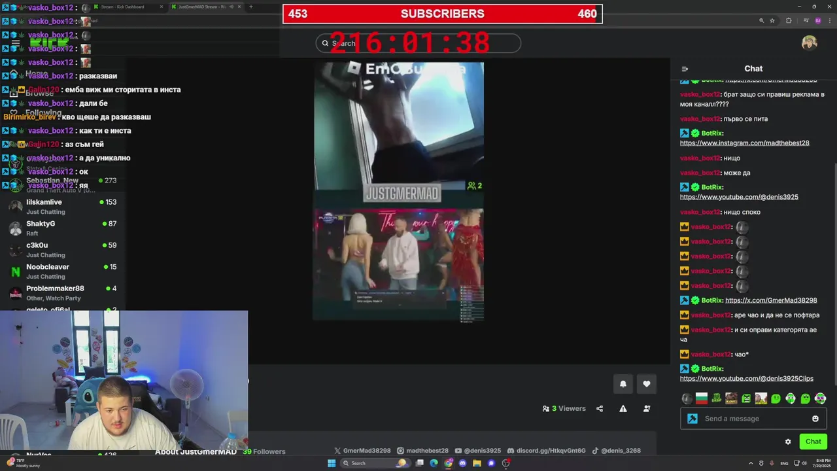Open Noobcleaver channel in sidebar
837x471 pixels.
click(x=63, y=271)
